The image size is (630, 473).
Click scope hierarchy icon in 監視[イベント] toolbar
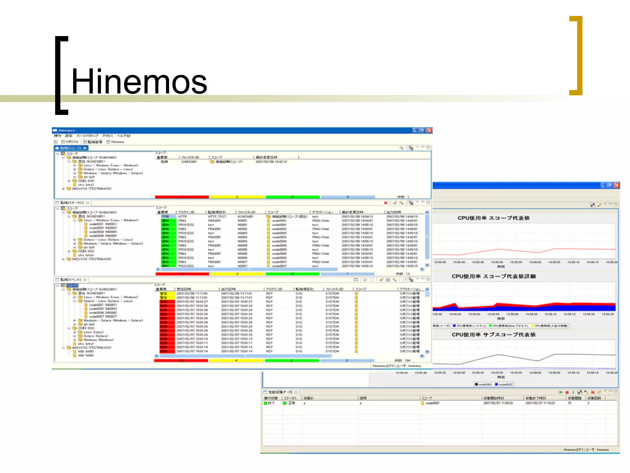tap(411, 280)
